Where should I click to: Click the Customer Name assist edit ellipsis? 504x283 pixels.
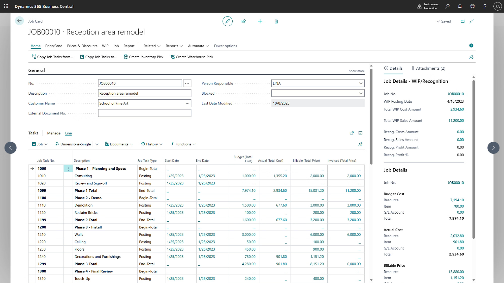point(187,103)
